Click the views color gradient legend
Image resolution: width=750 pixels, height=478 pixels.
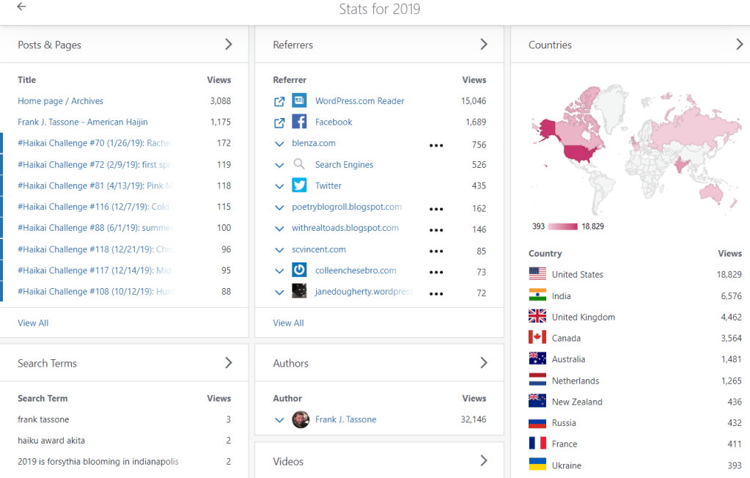click(x=563, y=227)
